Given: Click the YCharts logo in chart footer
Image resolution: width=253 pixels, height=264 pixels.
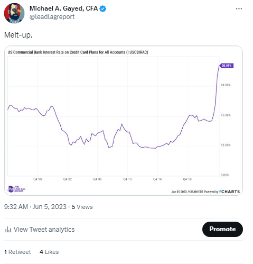Looking at the screenshot, I should click(x=229, y=192).
